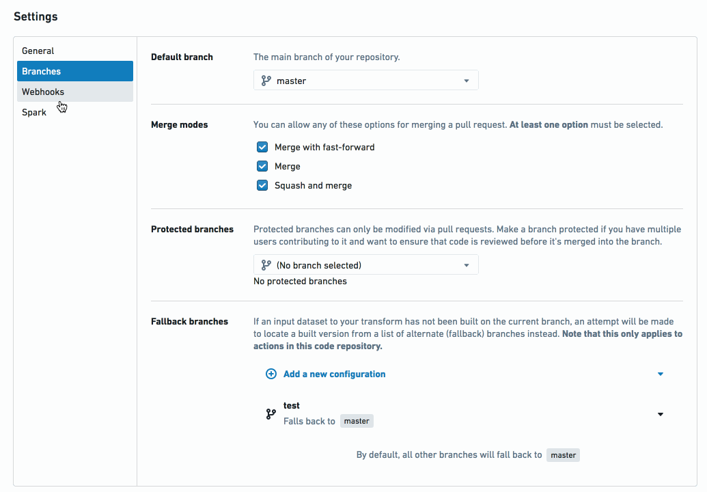The height and width of the screenshot is (492, 707).
Task: Disable the Squash and merge option
Action: point(262,185)
